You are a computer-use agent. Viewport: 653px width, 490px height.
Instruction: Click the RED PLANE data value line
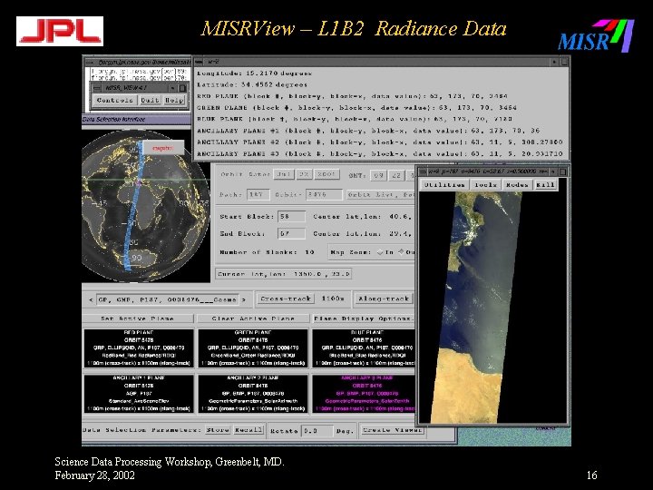click(352, 96)
